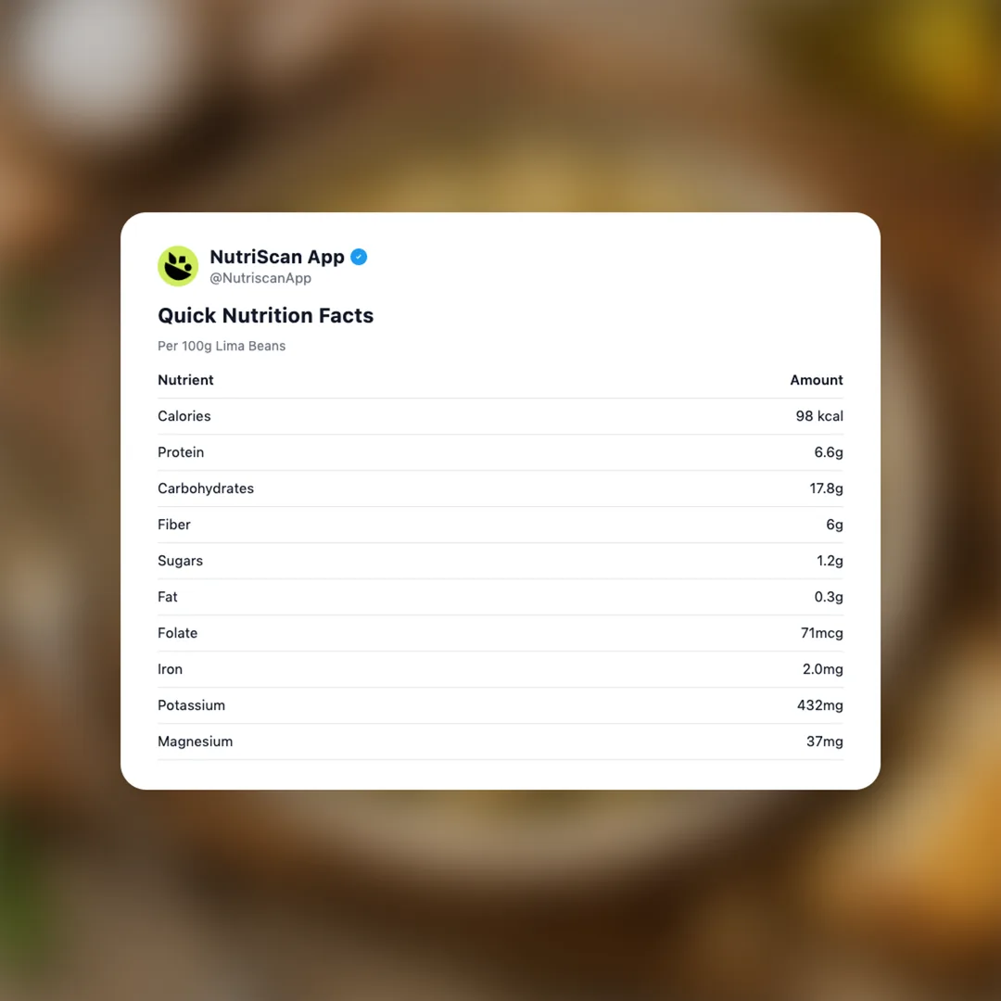Click the NutriScan App green avatar logo
This screenshot has width=1001, height=1001.
tap(178, 266)
